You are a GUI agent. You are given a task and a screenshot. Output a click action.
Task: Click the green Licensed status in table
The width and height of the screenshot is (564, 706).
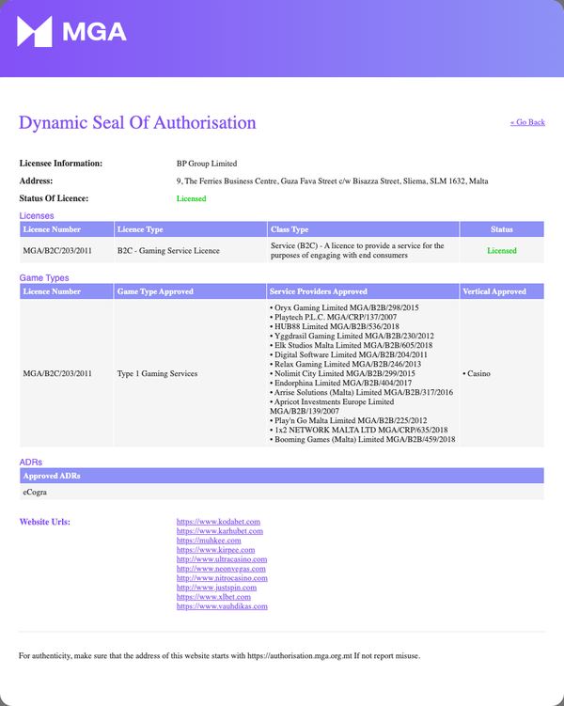click(501, 251)
